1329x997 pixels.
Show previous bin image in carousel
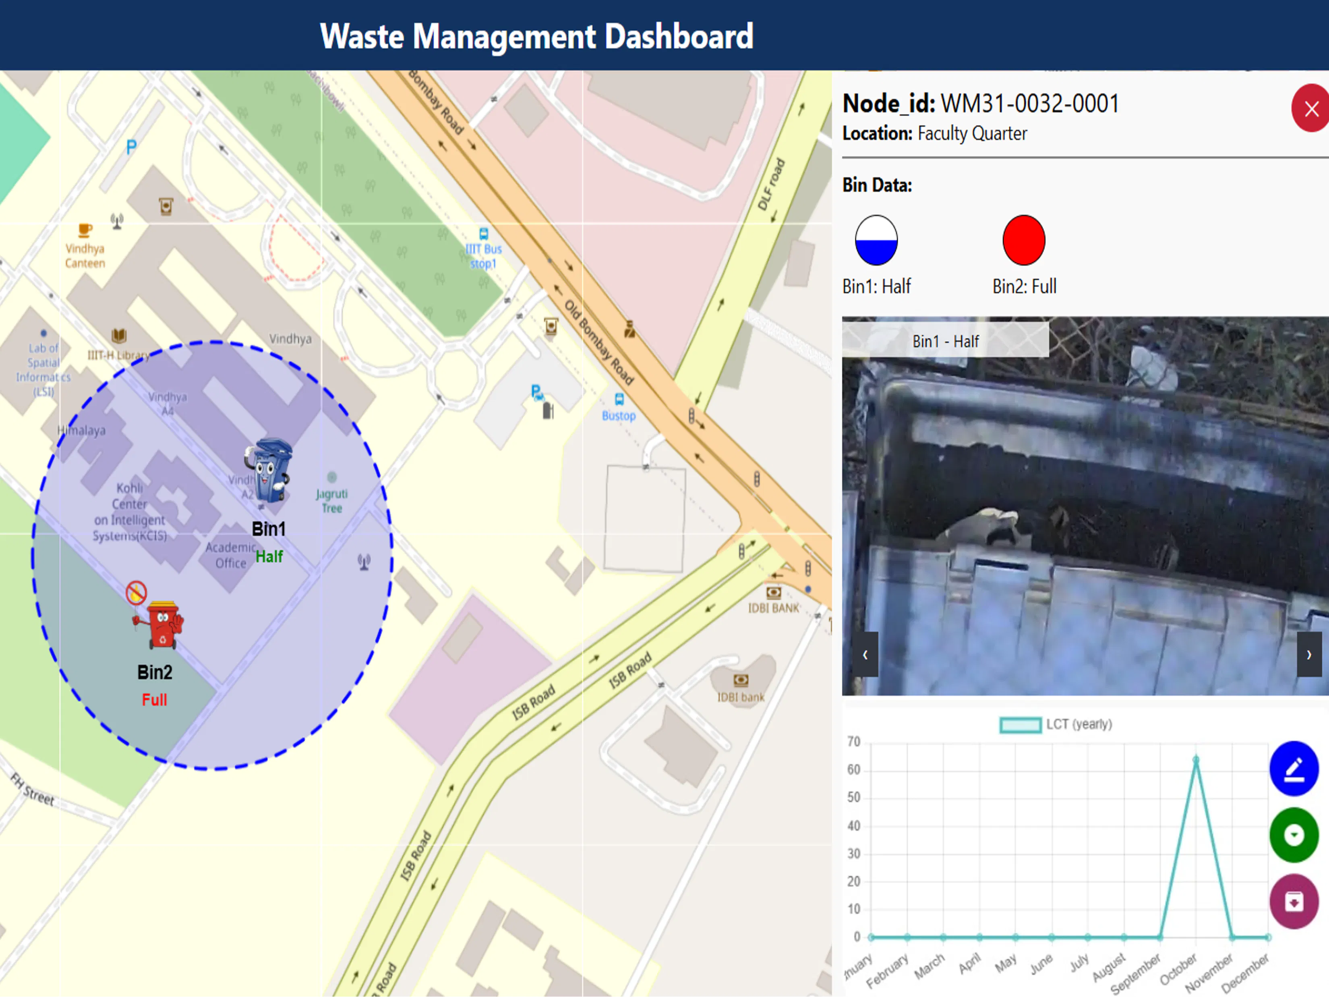(865, 655)
